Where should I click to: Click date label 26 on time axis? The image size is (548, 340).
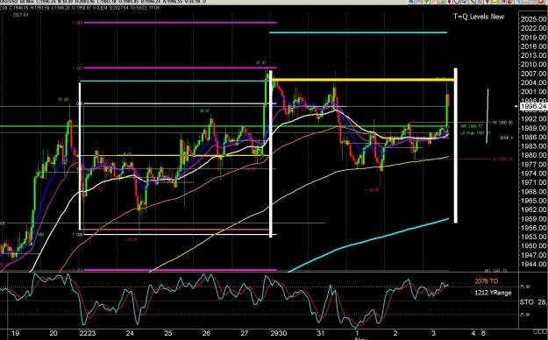tap(206, 333)
